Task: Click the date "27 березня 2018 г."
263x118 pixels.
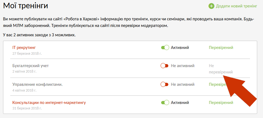Action: [x=27, y=53]
